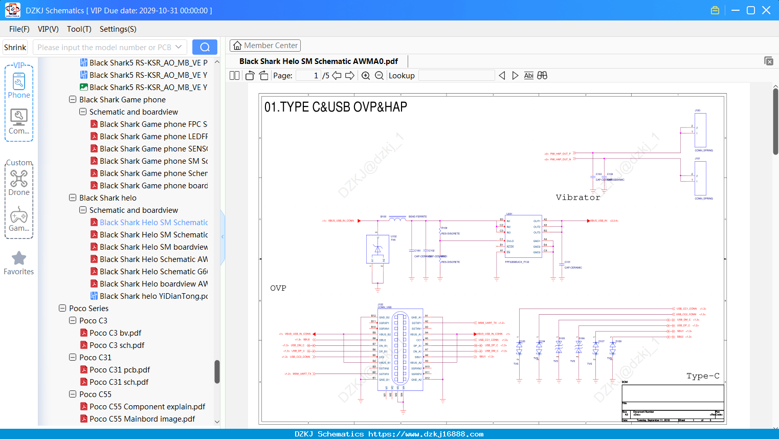Collapse the Poco C55 node
The image size is (779, 439).
click(73, 394)
